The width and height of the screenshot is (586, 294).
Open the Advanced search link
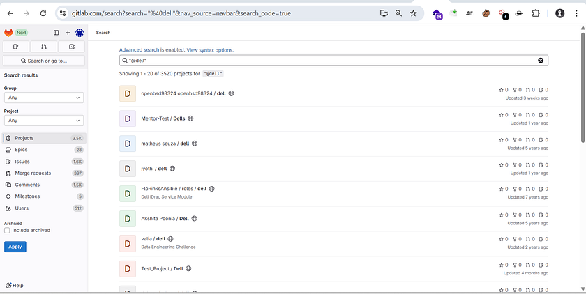pos(139,49)
